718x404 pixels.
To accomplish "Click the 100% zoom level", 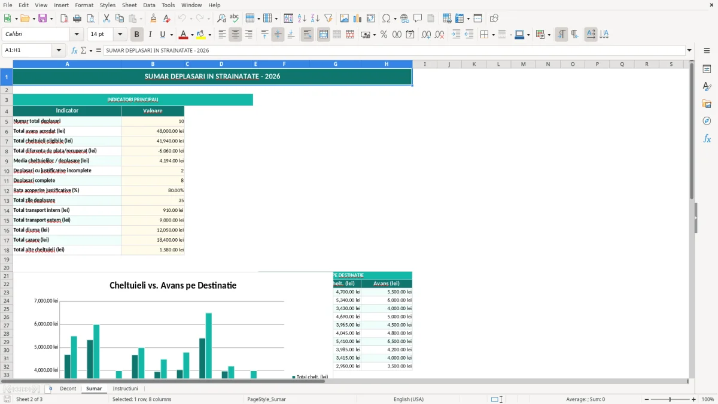I will (708, 399).
